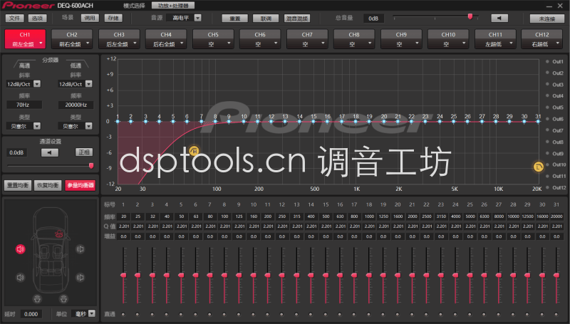Screen dimensions: 570x324
Task: Mute channel using speaker button in 通道设置
Action: 50,152
